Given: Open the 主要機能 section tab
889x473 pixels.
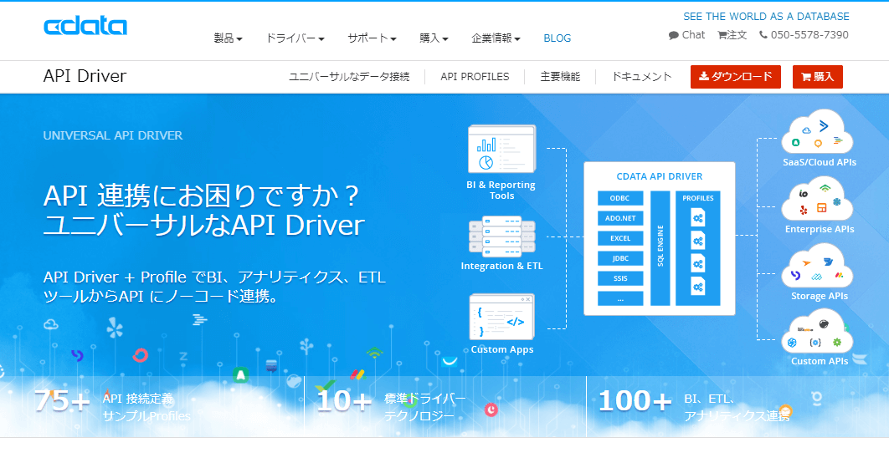Looking at the screenshot, I should tap(560, 76).
